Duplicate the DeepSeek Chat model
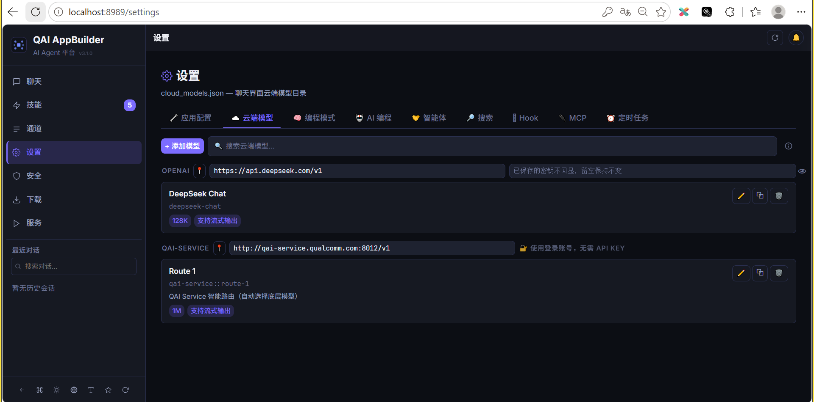 coord(760,196)
